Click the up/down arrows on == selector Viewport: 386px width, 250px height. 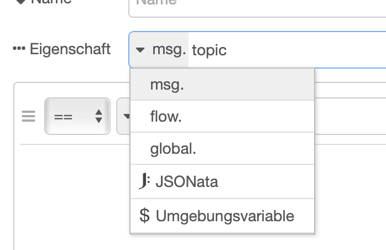98,116
